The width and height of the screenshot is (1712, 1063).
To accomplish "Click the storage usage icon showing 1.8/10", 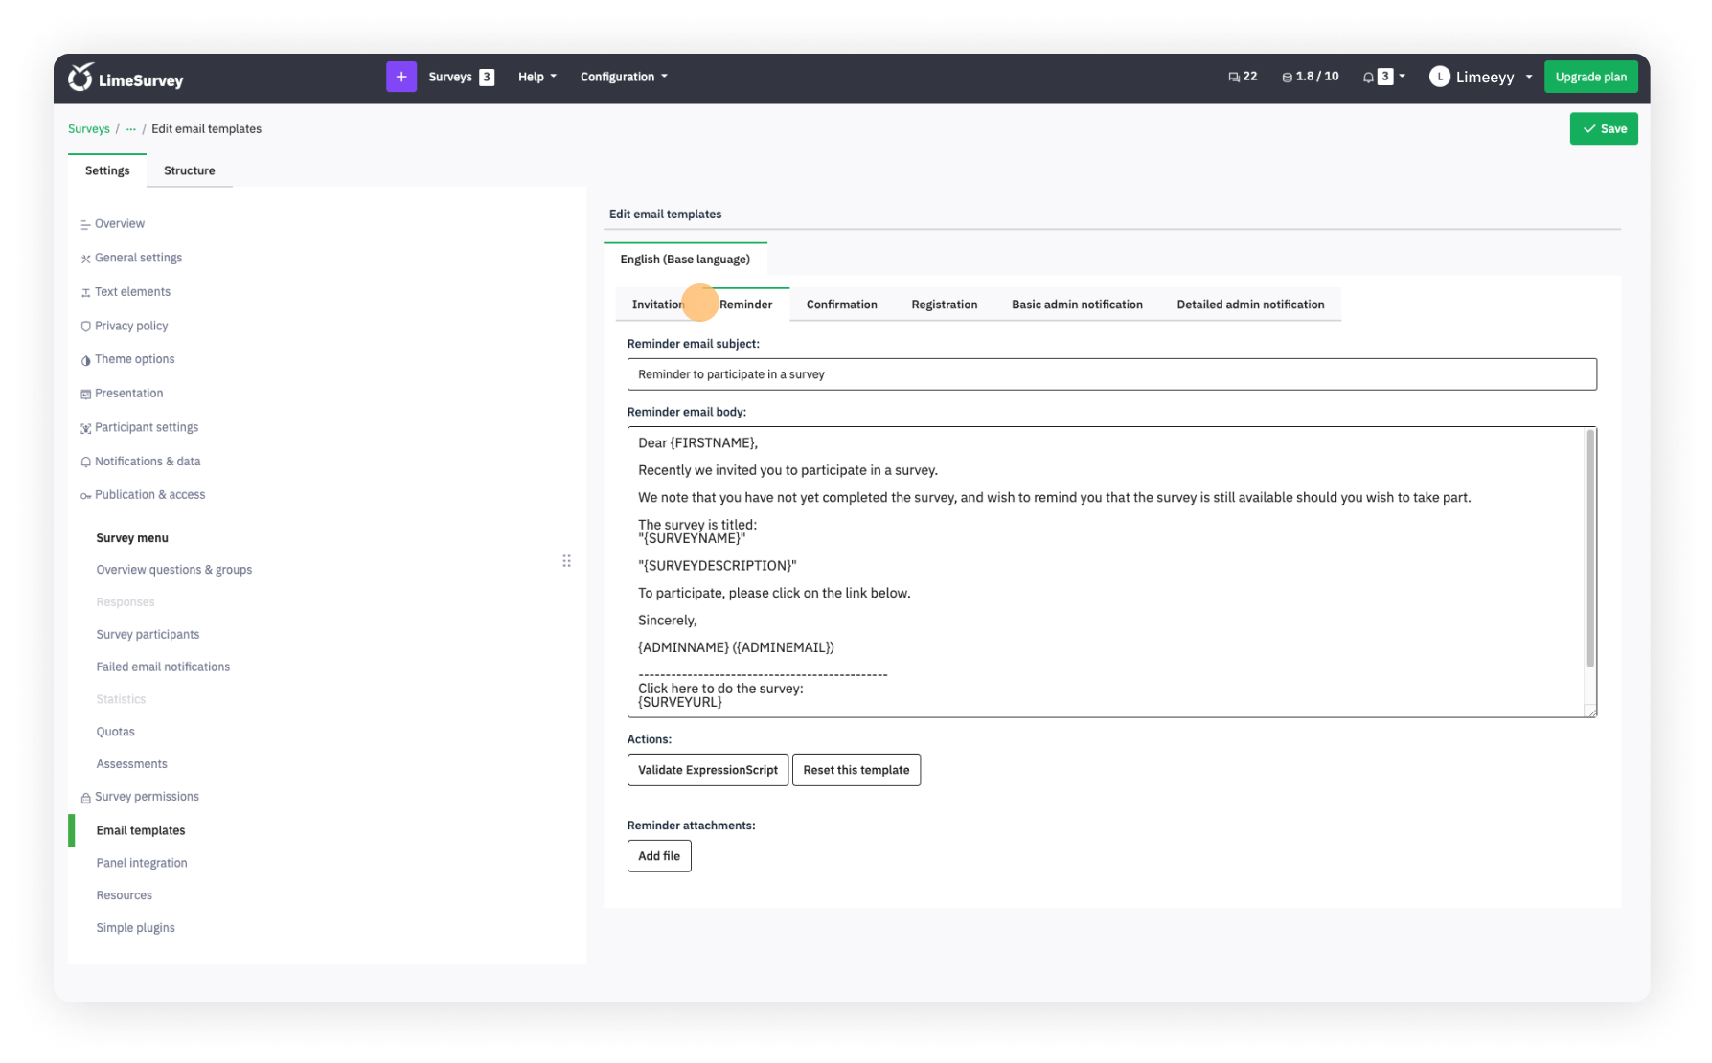I will (x=1287, y=77).
